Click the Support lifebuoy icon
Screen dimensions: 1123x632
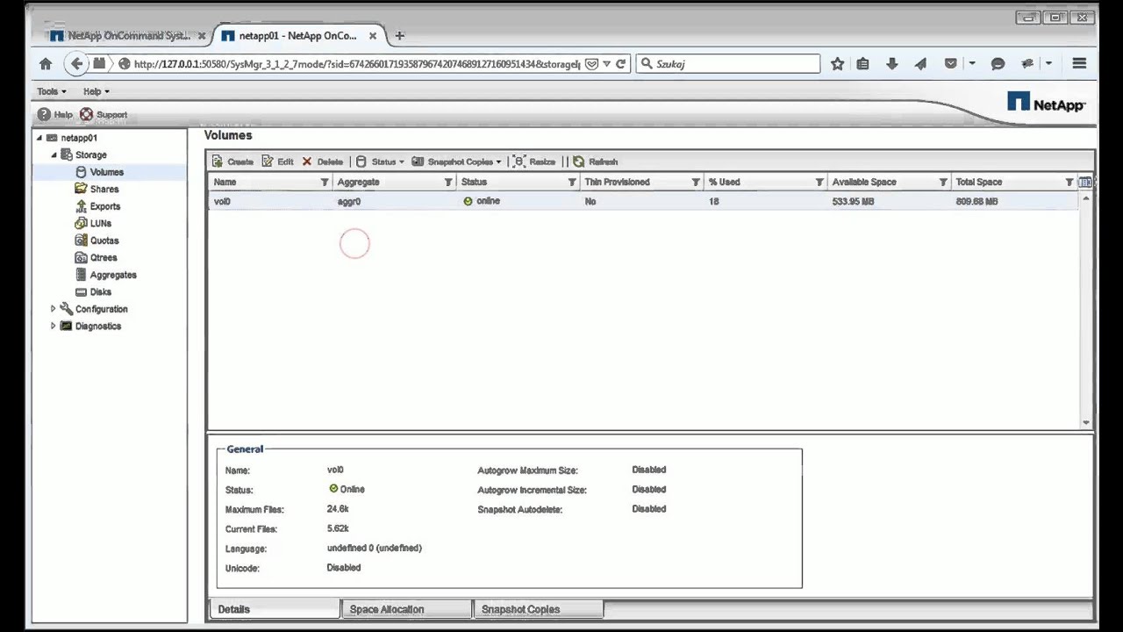coord(86,114)
